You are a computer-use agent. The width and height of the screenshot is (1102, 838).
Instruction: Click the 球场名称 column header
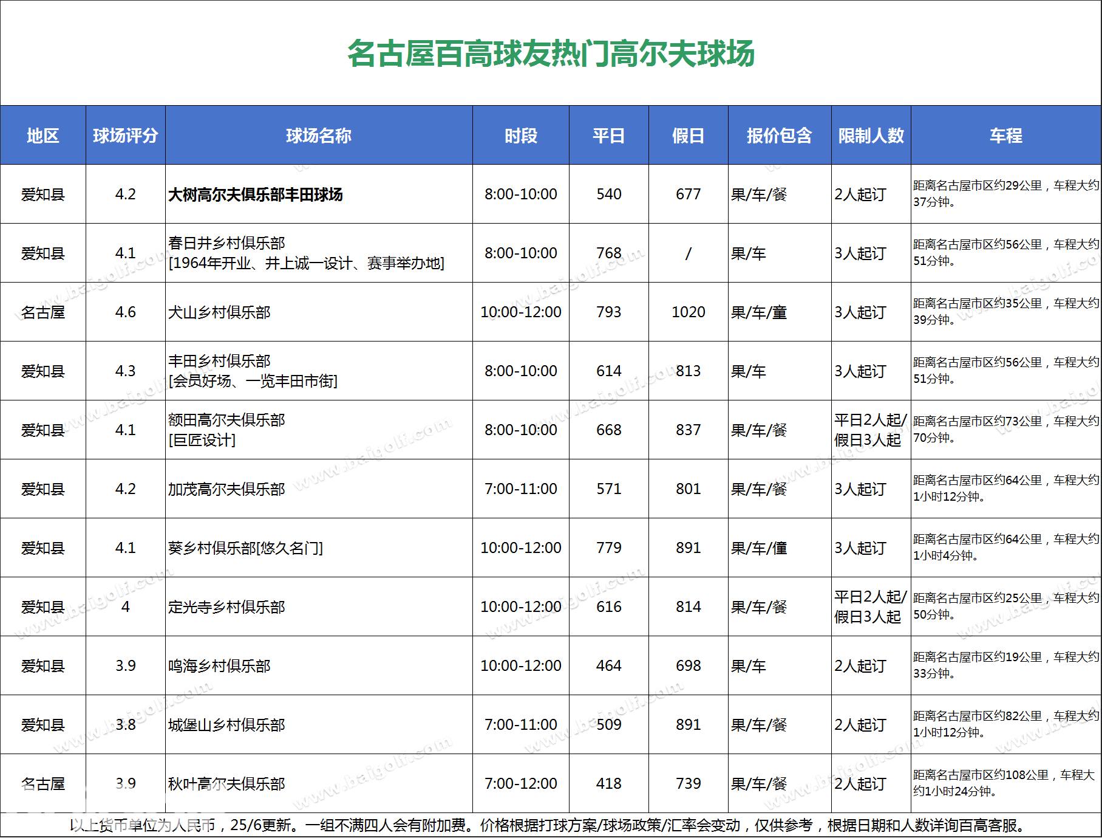pyautogui.click(x=318, y=135)
